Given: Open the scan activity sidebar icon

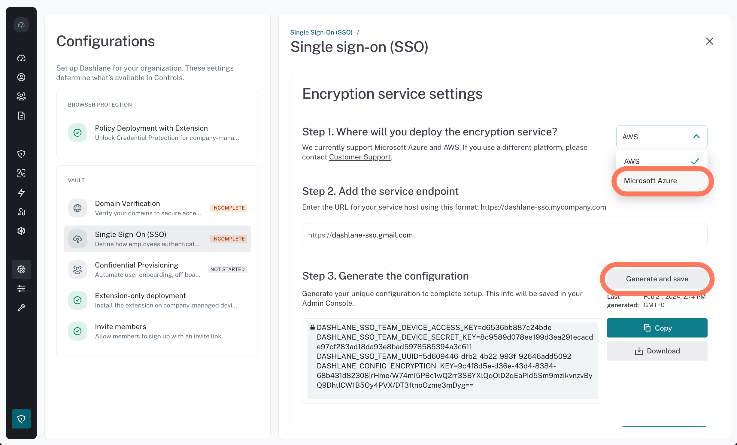Looking at the screenshot, I should click(21, 173).
